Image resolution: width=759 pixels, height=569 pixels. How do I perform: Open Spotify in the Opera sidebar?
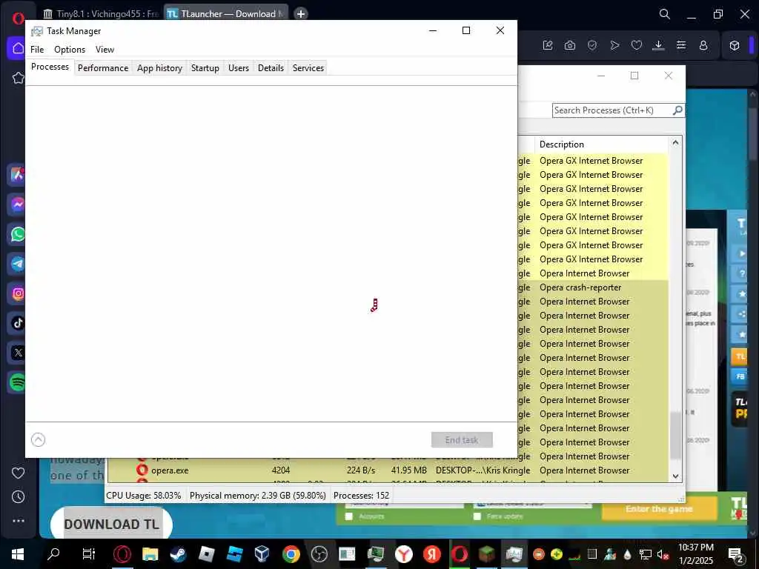[x=18, y=383]
